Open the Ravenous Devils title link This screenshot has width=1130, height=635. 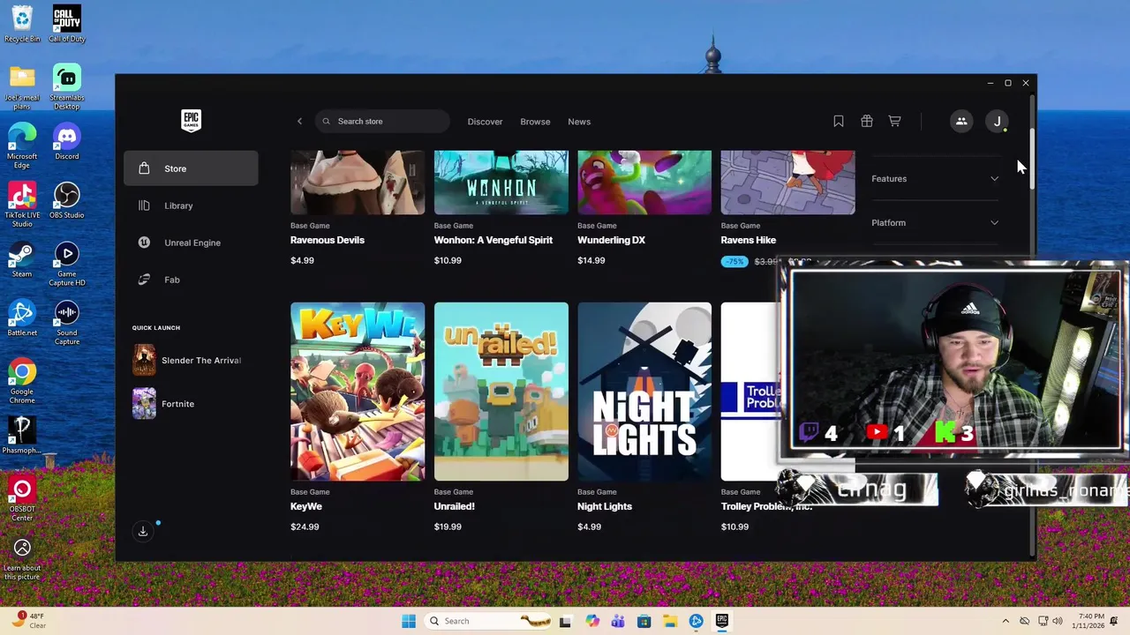(x=328, y=240)
